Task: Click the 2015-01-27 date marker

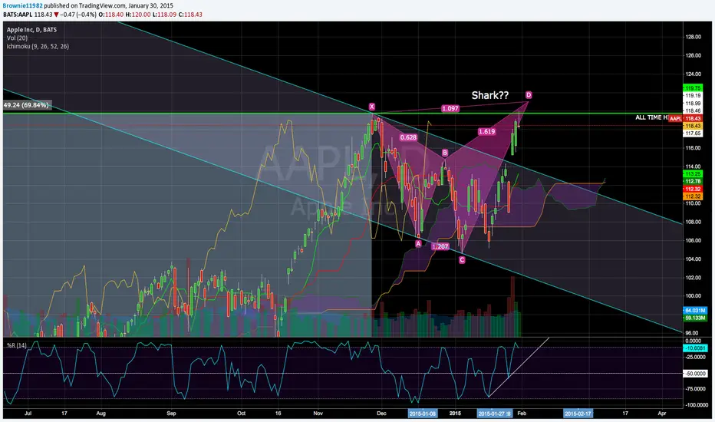Action: [x=494, y=414]
